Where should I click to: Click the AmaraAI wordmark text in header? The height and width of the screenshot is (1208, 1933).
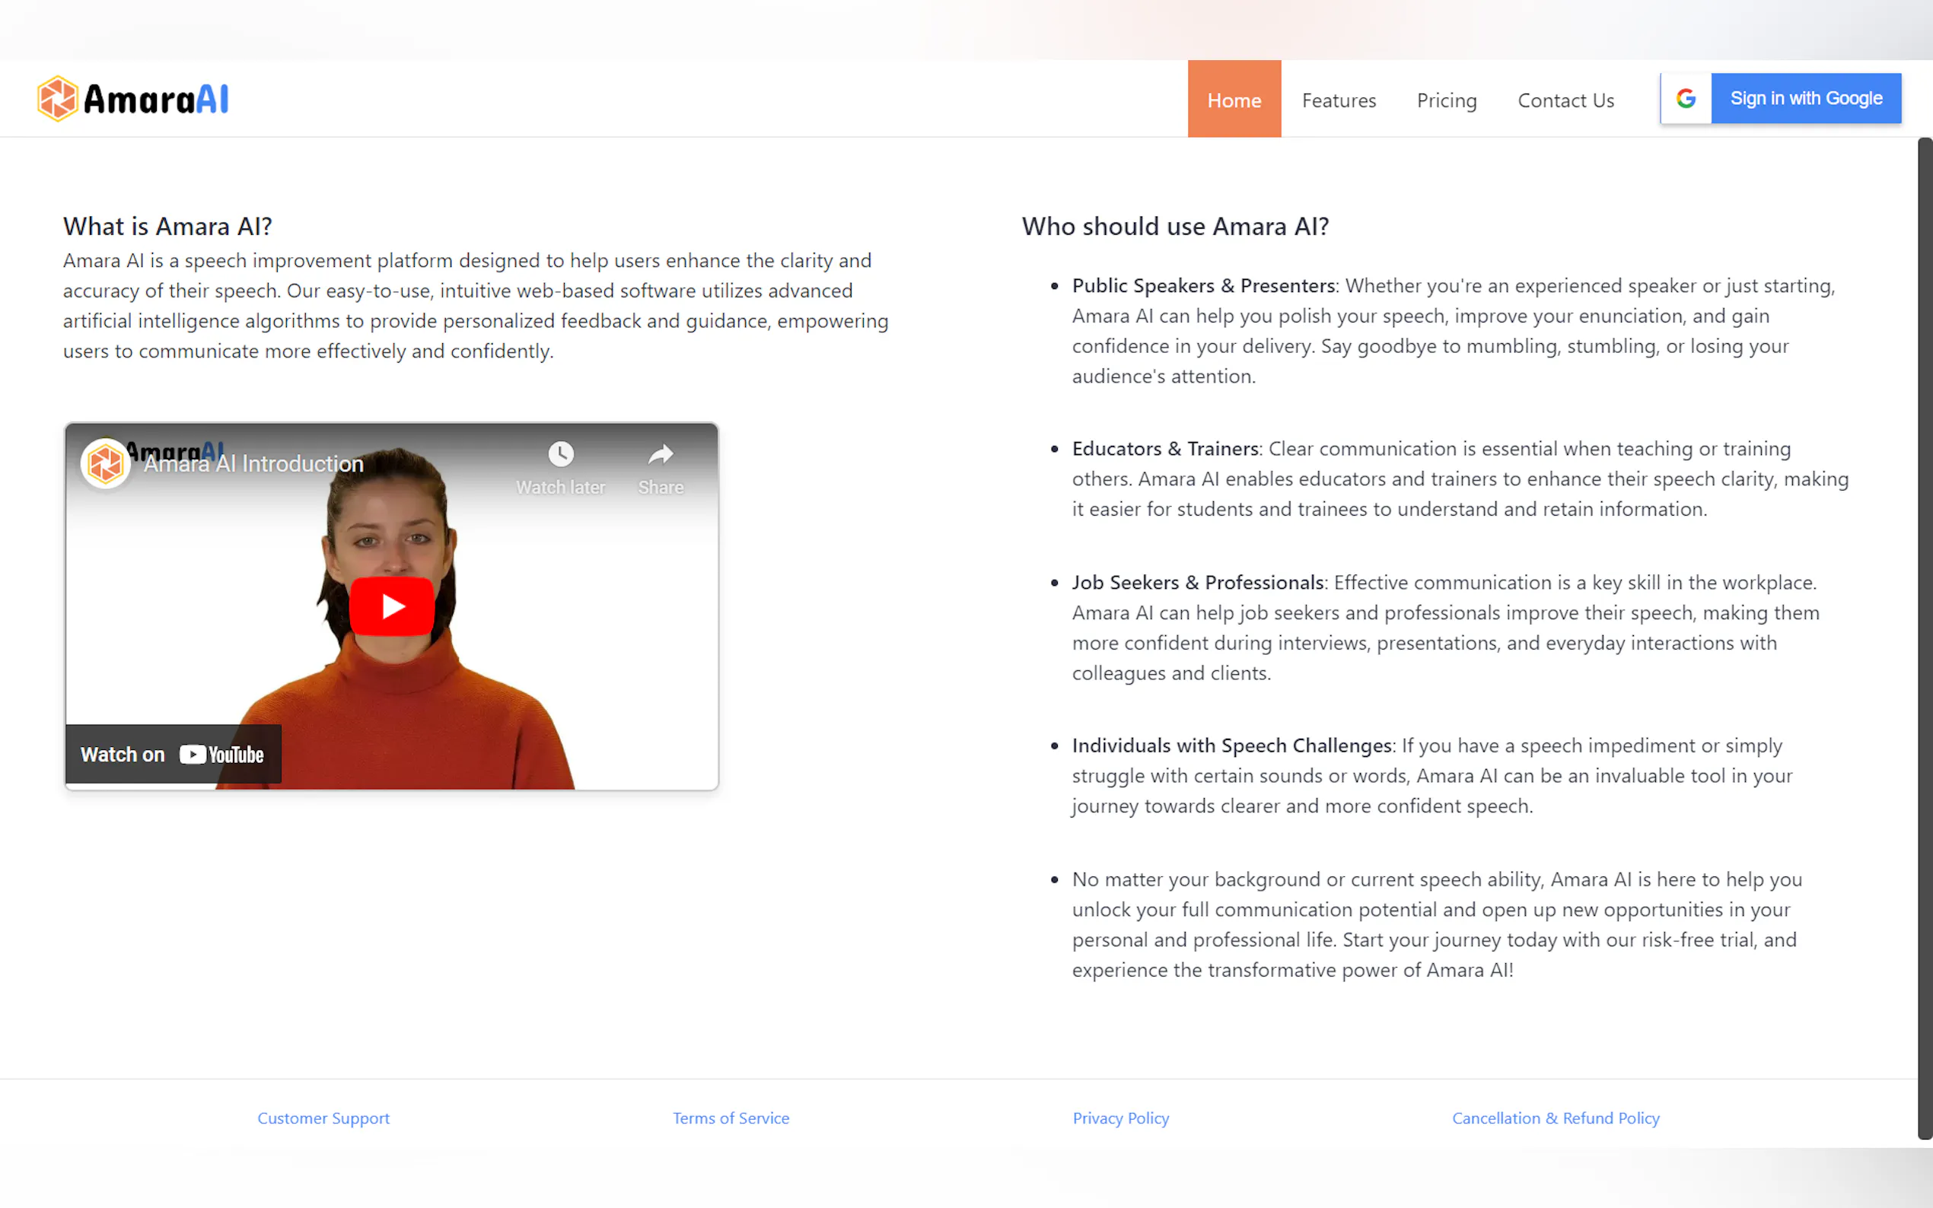tap(156, 100)
